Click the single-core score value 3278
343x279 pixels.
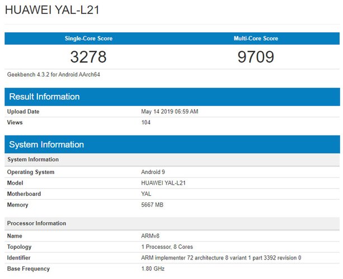(x=88, y=57)
